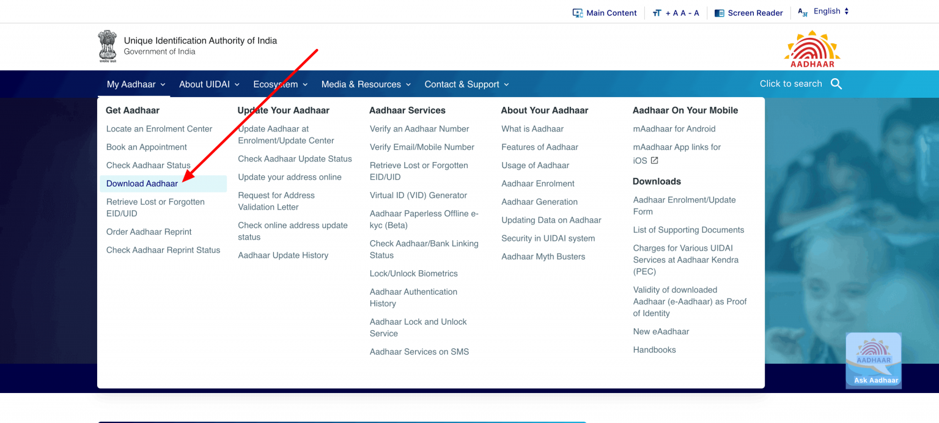Click the Screen Reader icon
This screenshot has width=939, height=423.
(x=719, y=13)
